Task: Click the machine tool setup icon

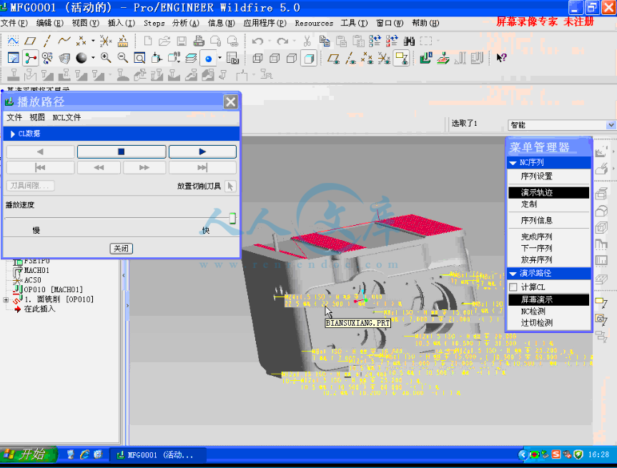Action: point(426,58)
